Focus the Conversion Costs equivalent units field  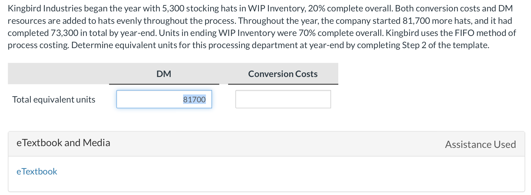pos(283,99)
